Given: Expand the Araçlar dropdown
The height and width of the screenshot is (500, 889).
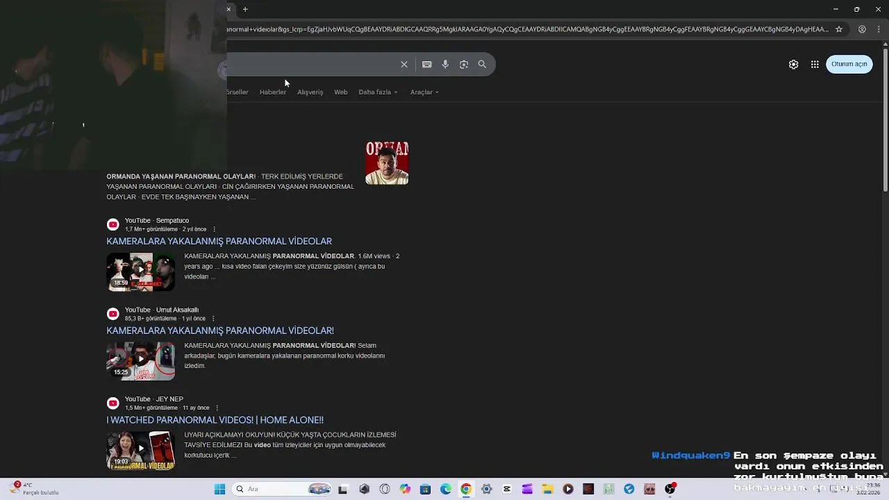Looking at the screenshot, I should 424,92.
